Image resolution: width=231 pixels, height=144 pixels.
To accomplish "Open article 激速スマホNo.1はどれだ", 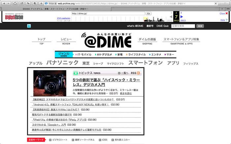I will (x=56, y=110).
